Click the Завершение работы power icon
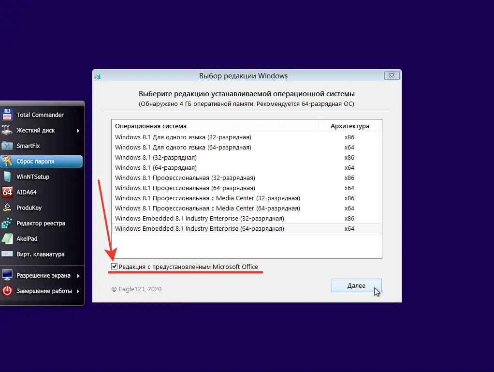The width and height of the screenshot is (494, 372). 7,291
